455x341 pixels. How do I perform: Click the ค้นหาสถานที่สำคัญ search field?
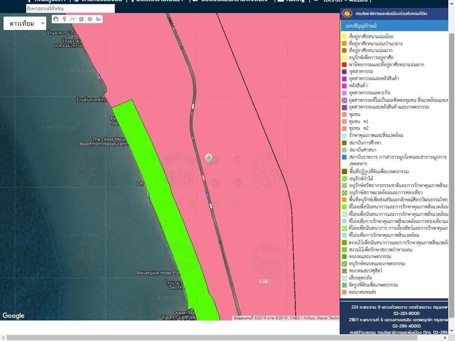[70, 8]
